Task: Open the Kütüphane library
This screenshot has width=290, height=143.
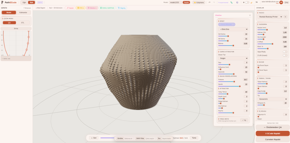Action: 199,2
